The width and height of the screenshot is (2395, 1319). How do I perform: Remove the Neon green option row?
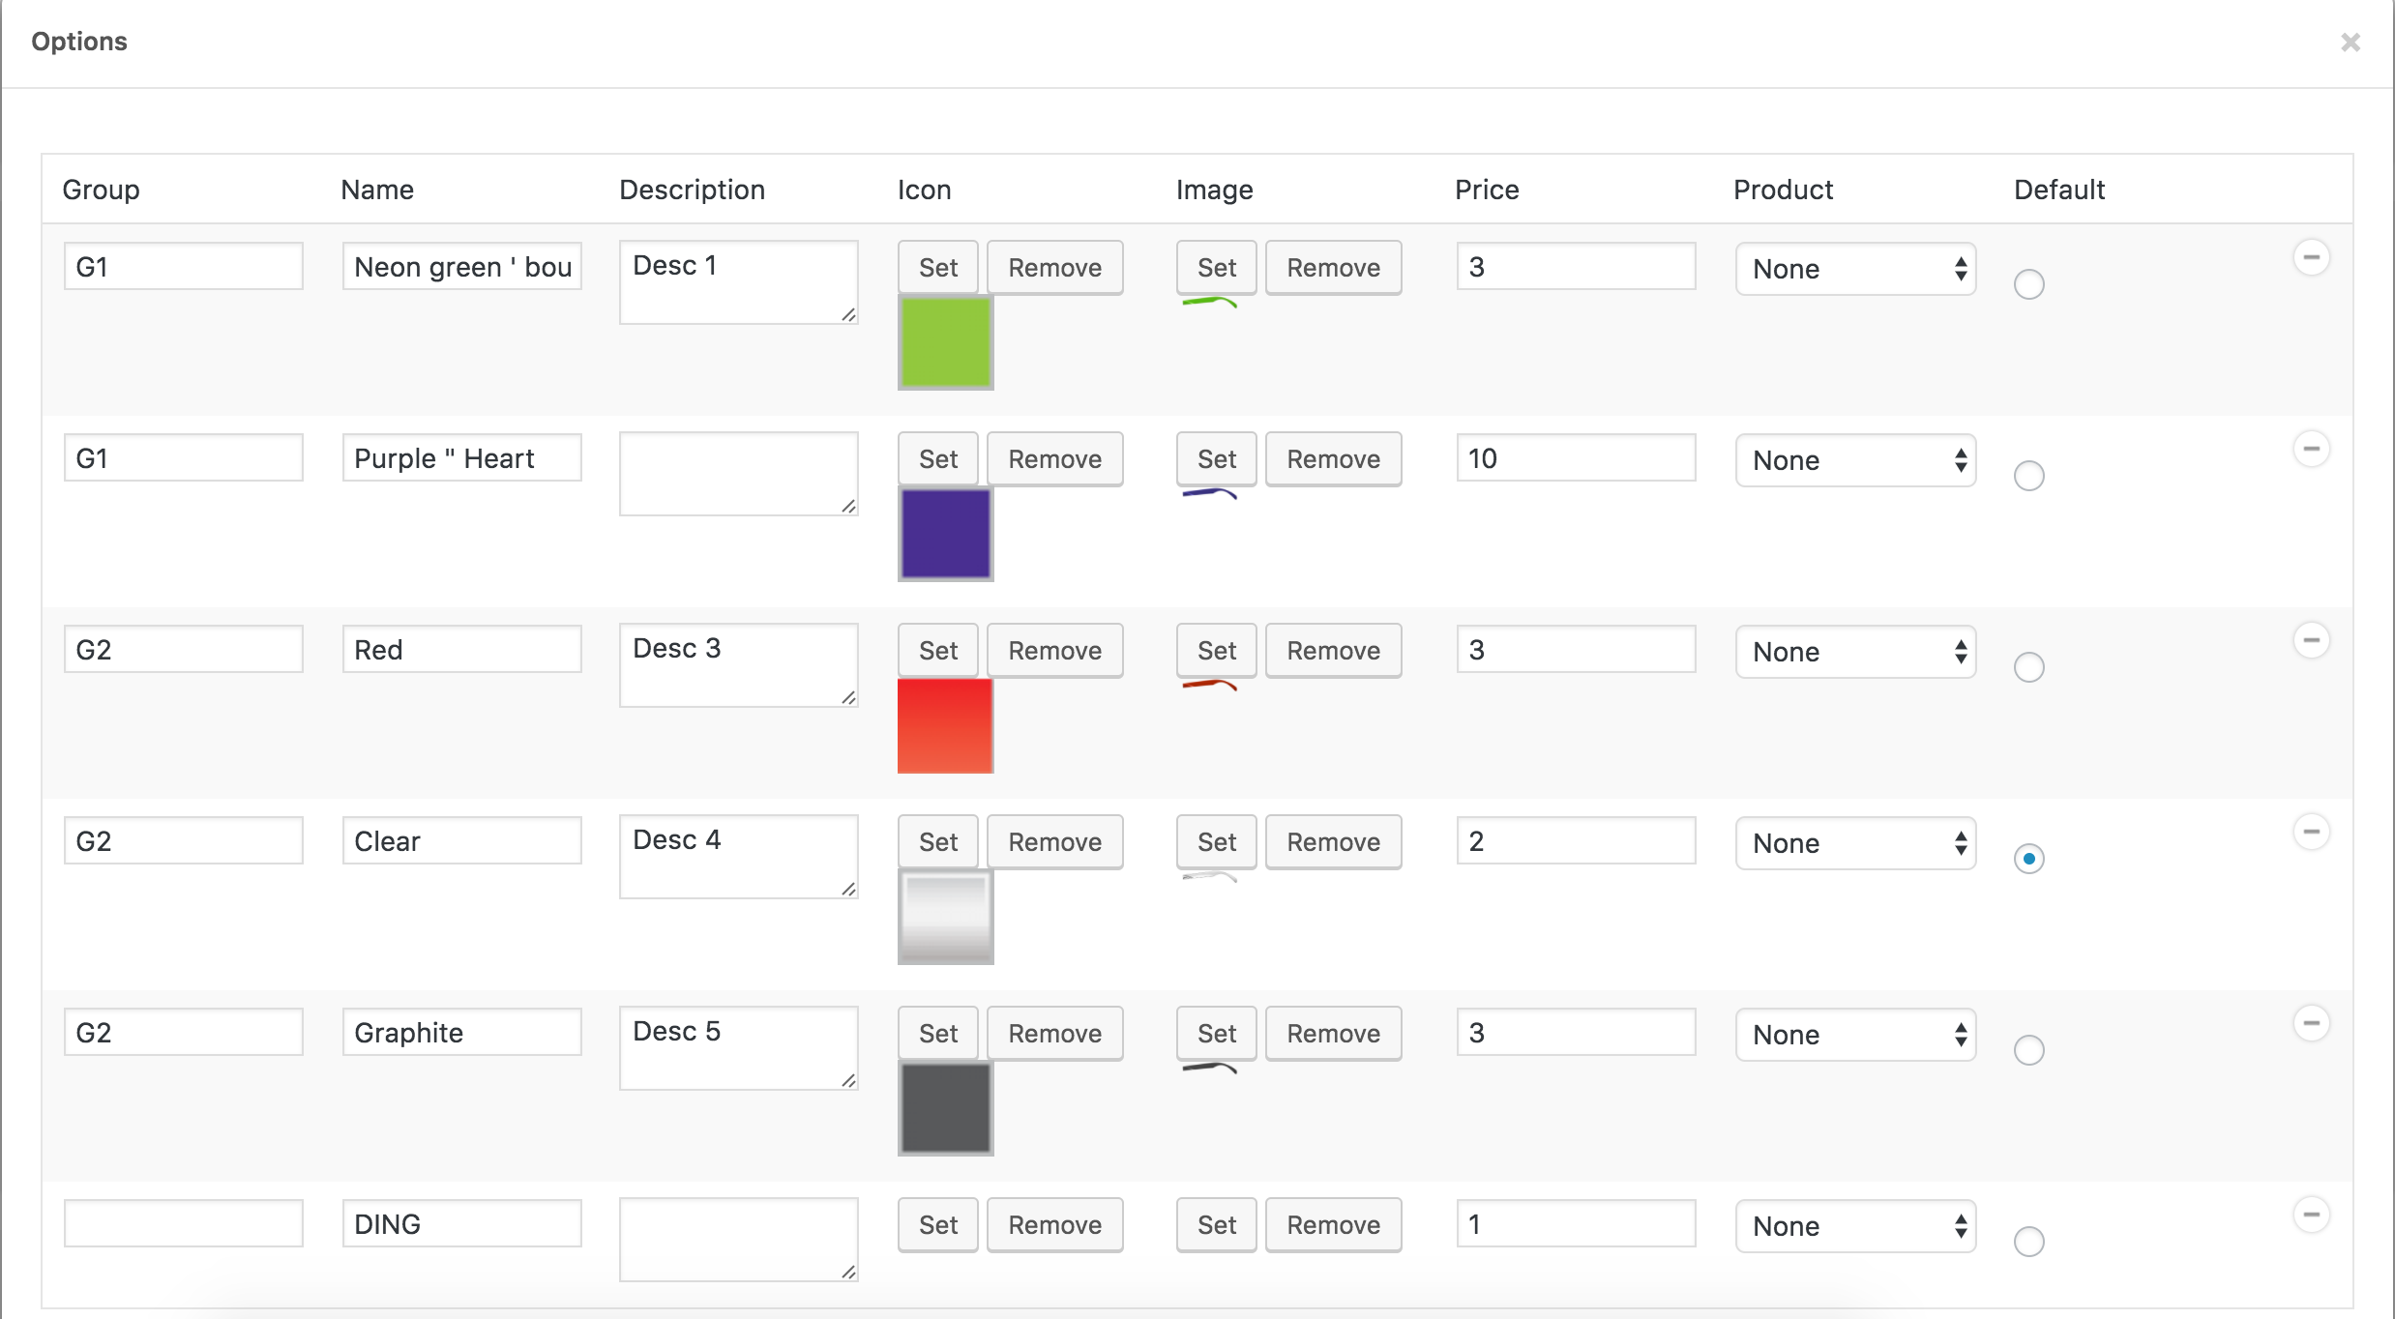(2311, 257)
